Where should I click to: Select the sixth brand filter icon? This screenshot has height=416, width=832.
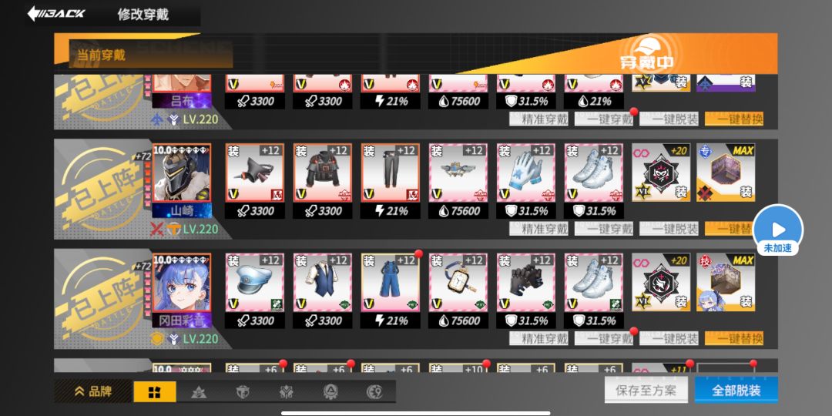pyautogui.click(x=374, y=392)
